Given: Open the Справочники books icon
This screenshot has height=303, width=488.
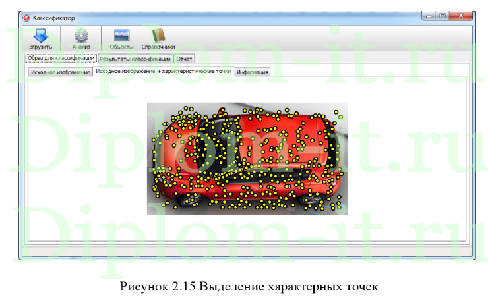Looking at the screenshot, I should [158, 34].
